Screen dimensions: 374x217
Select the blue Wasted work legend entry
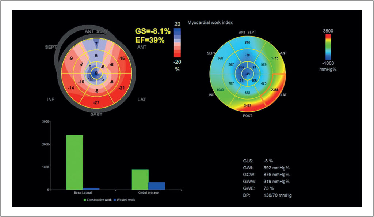point(124,200)
